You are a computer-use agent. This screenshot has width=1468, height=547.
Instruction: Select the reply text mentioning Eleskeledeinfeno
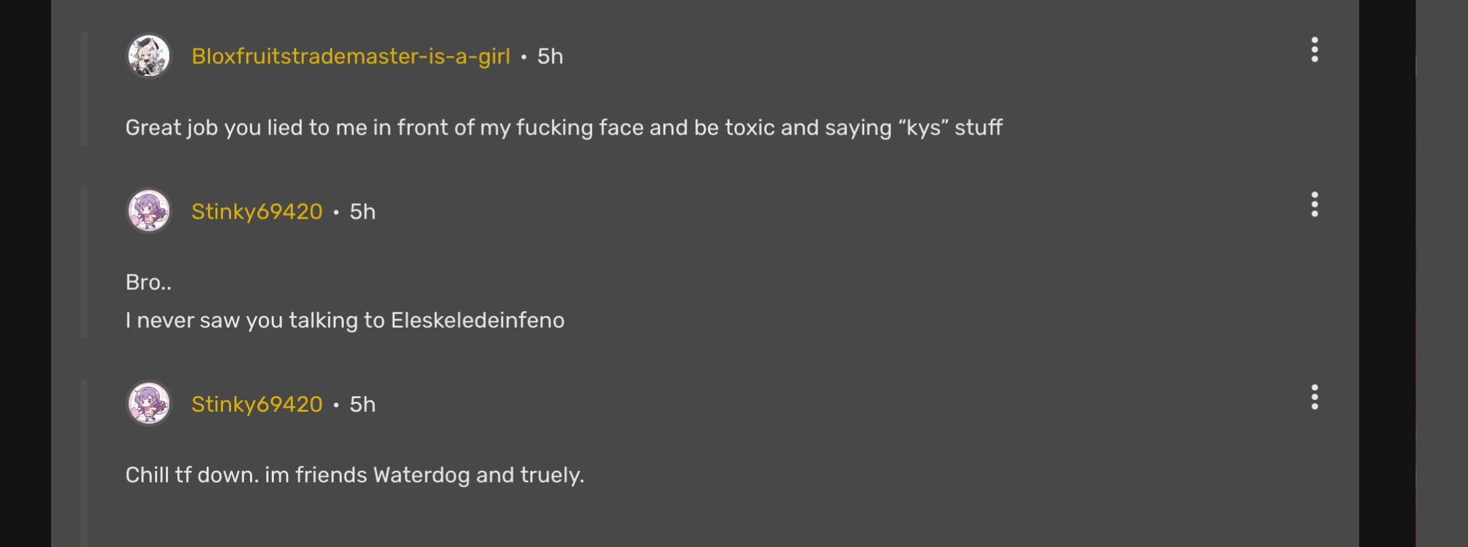click(345, 319)
